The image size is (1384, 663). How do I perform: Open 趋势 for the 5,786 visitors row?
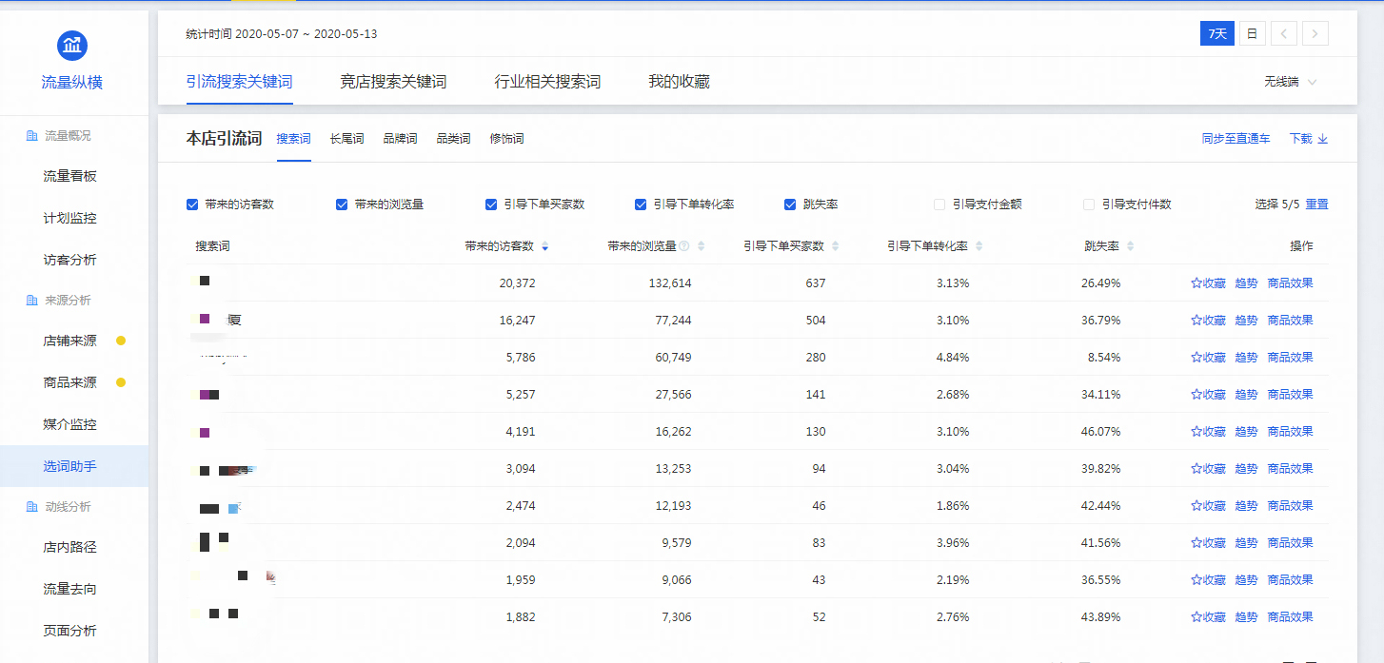[x=1246, y=358]
